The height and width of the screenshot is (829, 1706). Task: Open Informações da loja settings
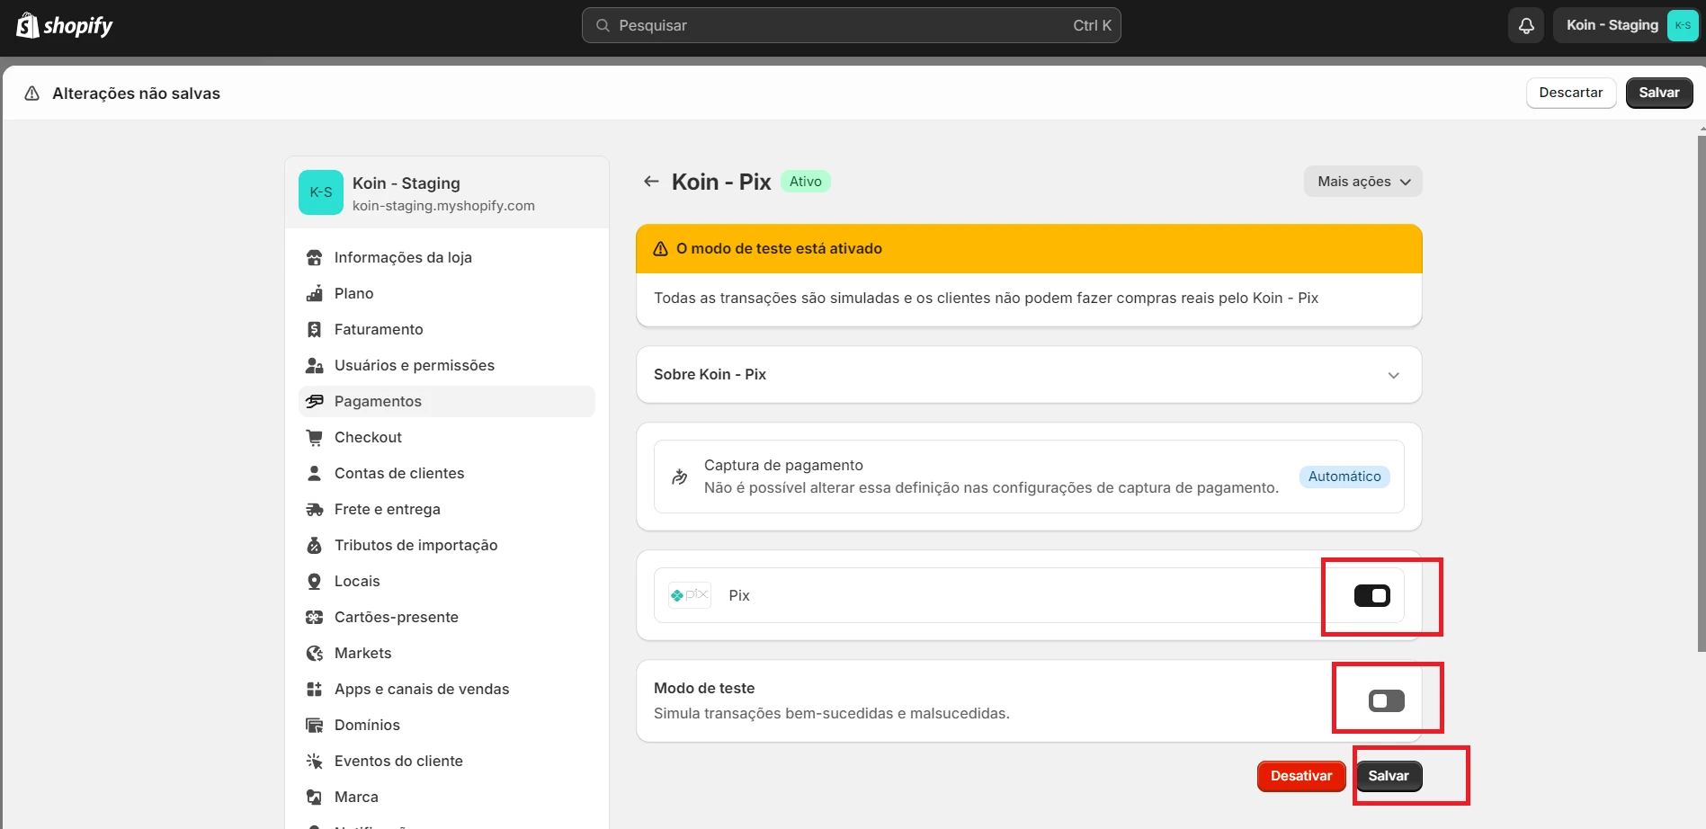click(447, 257)
